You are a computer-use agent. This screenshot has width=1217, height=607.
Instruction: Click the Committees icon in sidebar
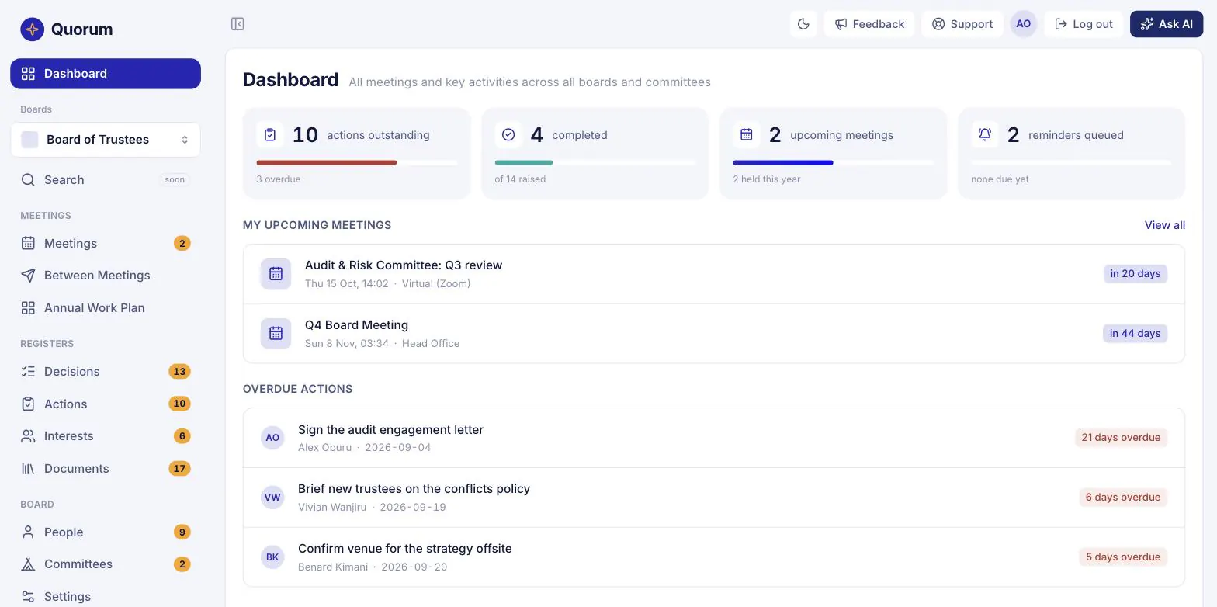(x=28, y=564)
